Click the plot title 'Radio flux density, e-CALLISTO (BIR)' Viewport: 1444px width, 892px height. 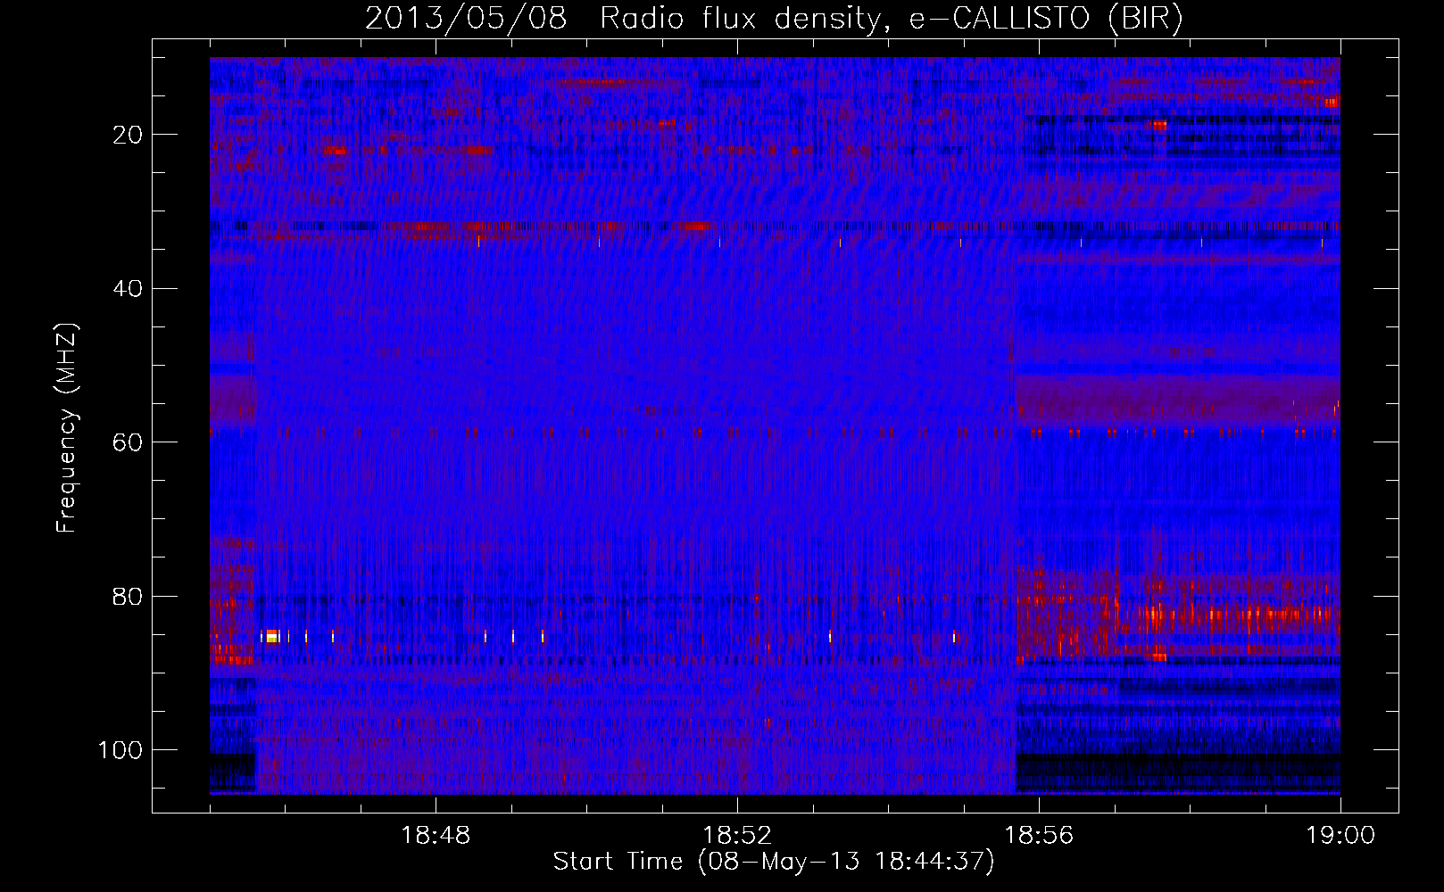(891, 19)
